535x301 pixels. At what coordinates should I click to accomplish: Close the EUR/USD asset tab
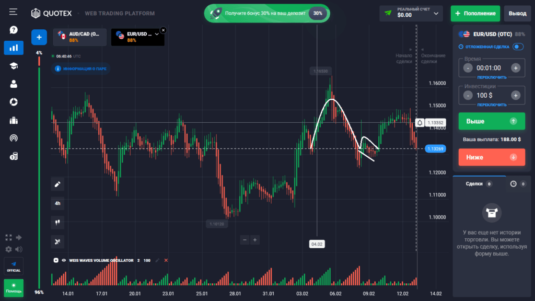click(x=163, y=30)
